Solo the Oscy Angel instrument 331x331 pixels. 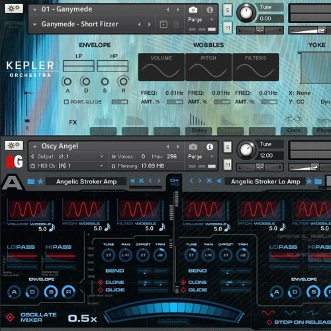pos(228,147)
